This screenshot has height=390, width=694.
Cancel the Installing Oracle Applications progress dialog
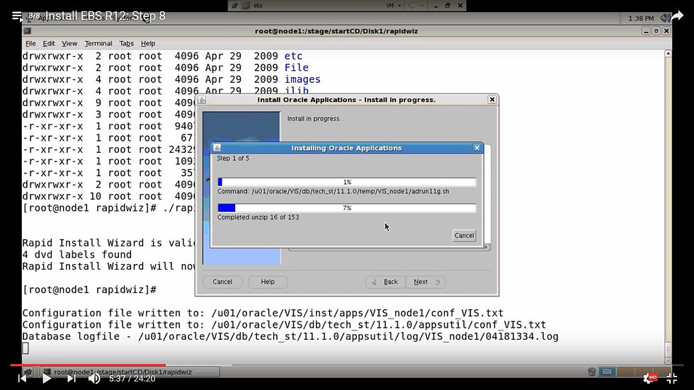pos(465,236)
